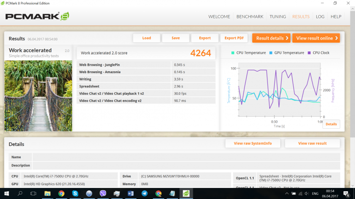Click the network icon in tray
The height and width of the screenshot is (199, 355).
point(301,193)
